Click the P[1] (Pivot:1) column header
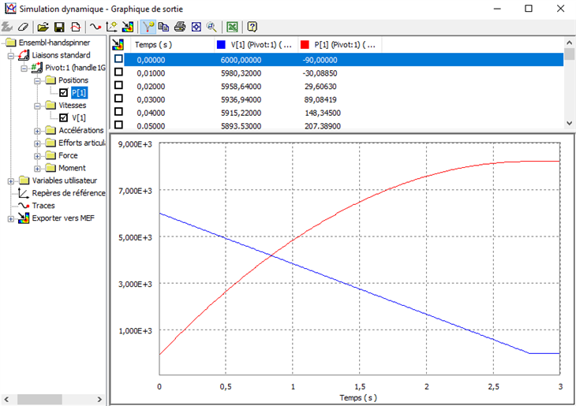 point(340,45)
